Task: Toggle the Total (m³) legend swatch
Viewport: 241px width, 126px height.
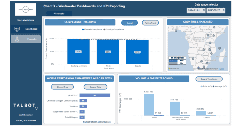Action: (x=202, y=86)
